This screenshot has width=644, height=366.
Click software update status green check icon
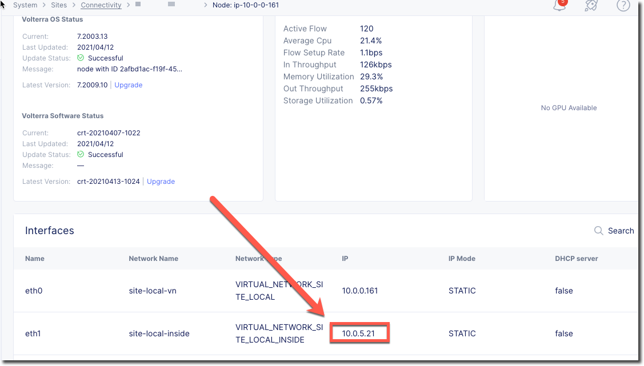click(x=81, y=155)
